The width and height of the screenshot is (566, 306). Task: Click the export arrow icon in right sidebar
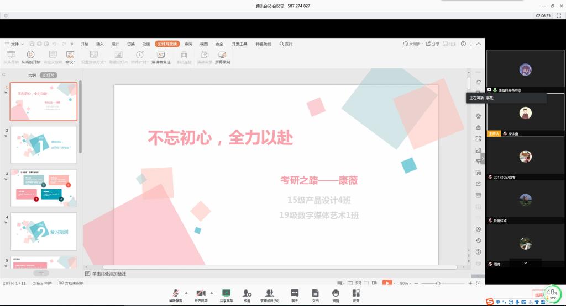pos(478,184)
